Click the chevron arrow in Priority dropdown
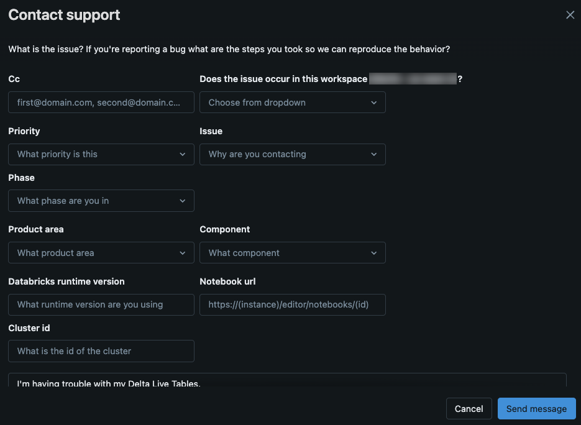Screen dimensions: 581x425 (x=183, y=154)
